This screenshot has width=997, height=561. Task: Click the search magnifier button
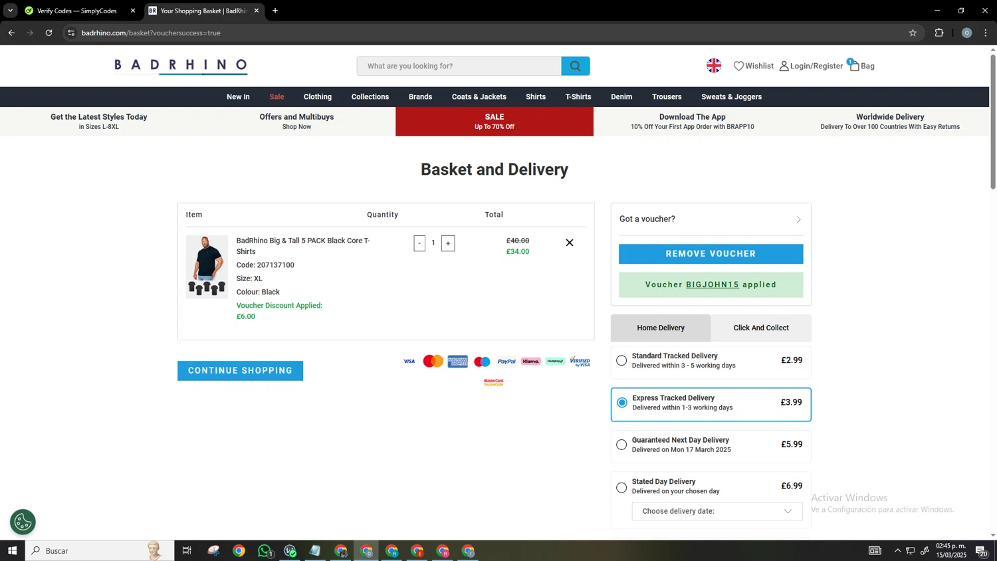point(575,66)
